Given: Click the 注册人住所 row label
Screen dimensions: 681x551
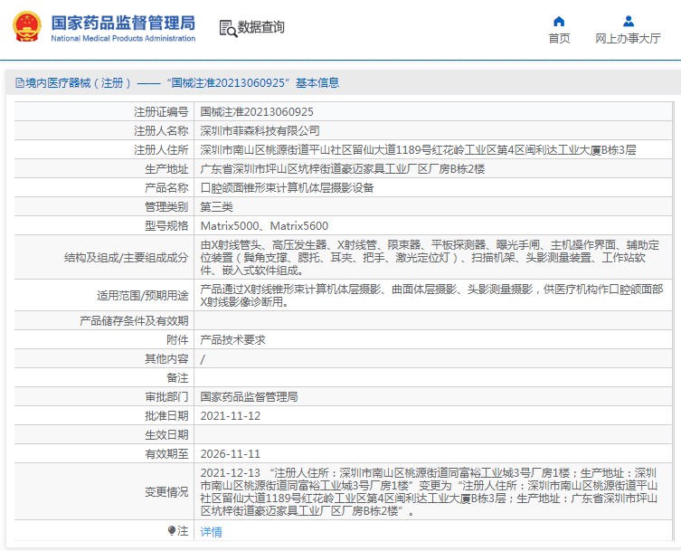Looking at the screenshot, I should (x=161, y=150).
